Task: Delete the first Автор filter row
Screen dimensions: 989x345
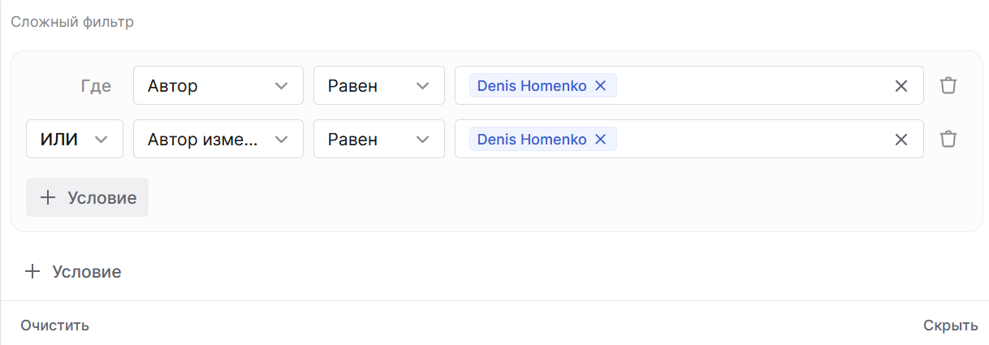Action: coord(948,86)
